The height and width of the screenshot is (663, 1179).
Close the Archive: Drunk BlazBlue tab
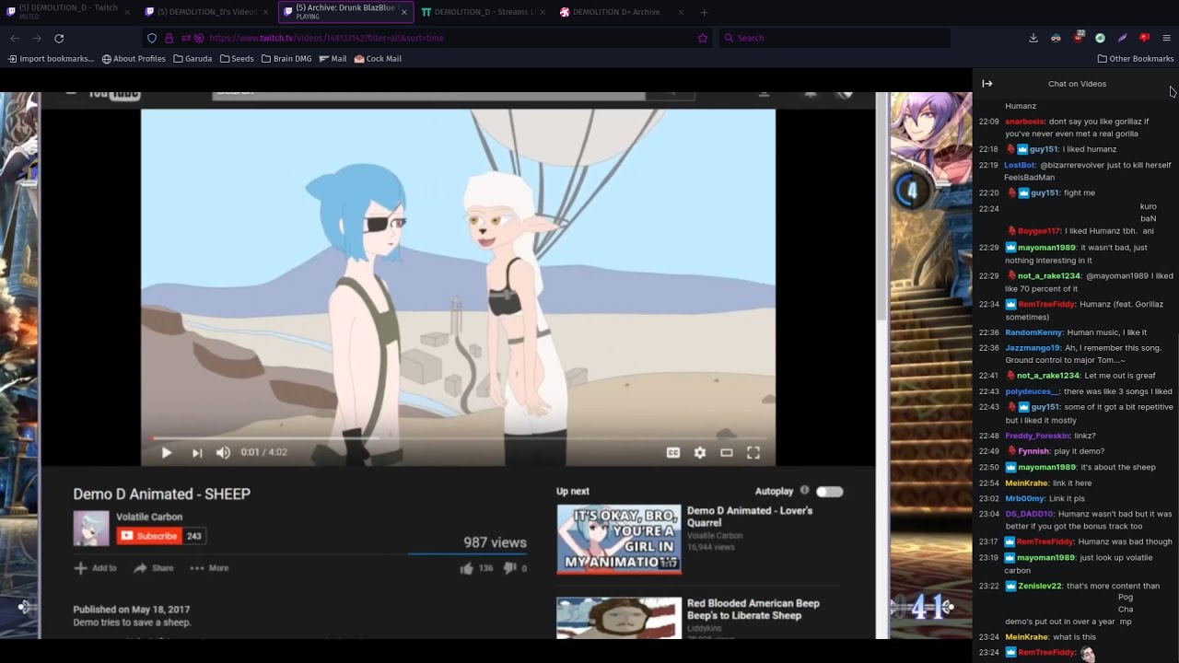point(404,11)
